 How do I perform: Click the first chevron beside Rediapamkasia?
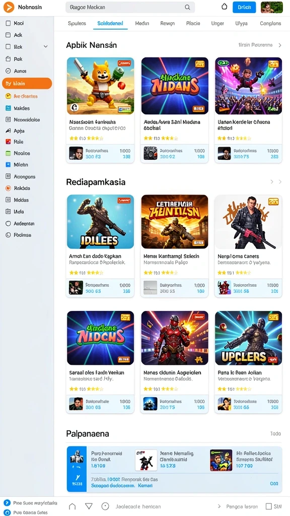pos(272,181)
